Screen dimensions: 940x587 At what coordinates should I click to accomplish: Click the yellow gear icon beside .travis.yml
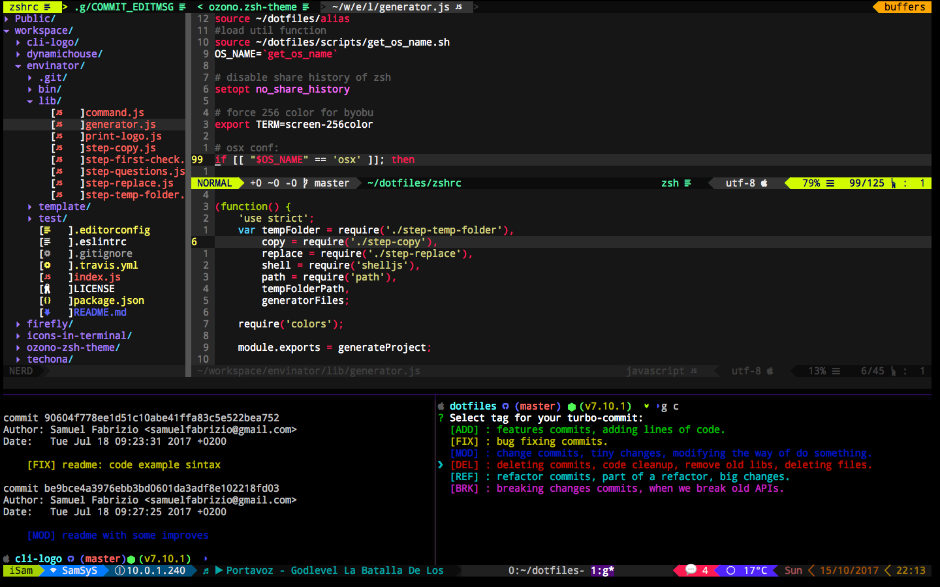pyautogui.click(x=47, y=265)
